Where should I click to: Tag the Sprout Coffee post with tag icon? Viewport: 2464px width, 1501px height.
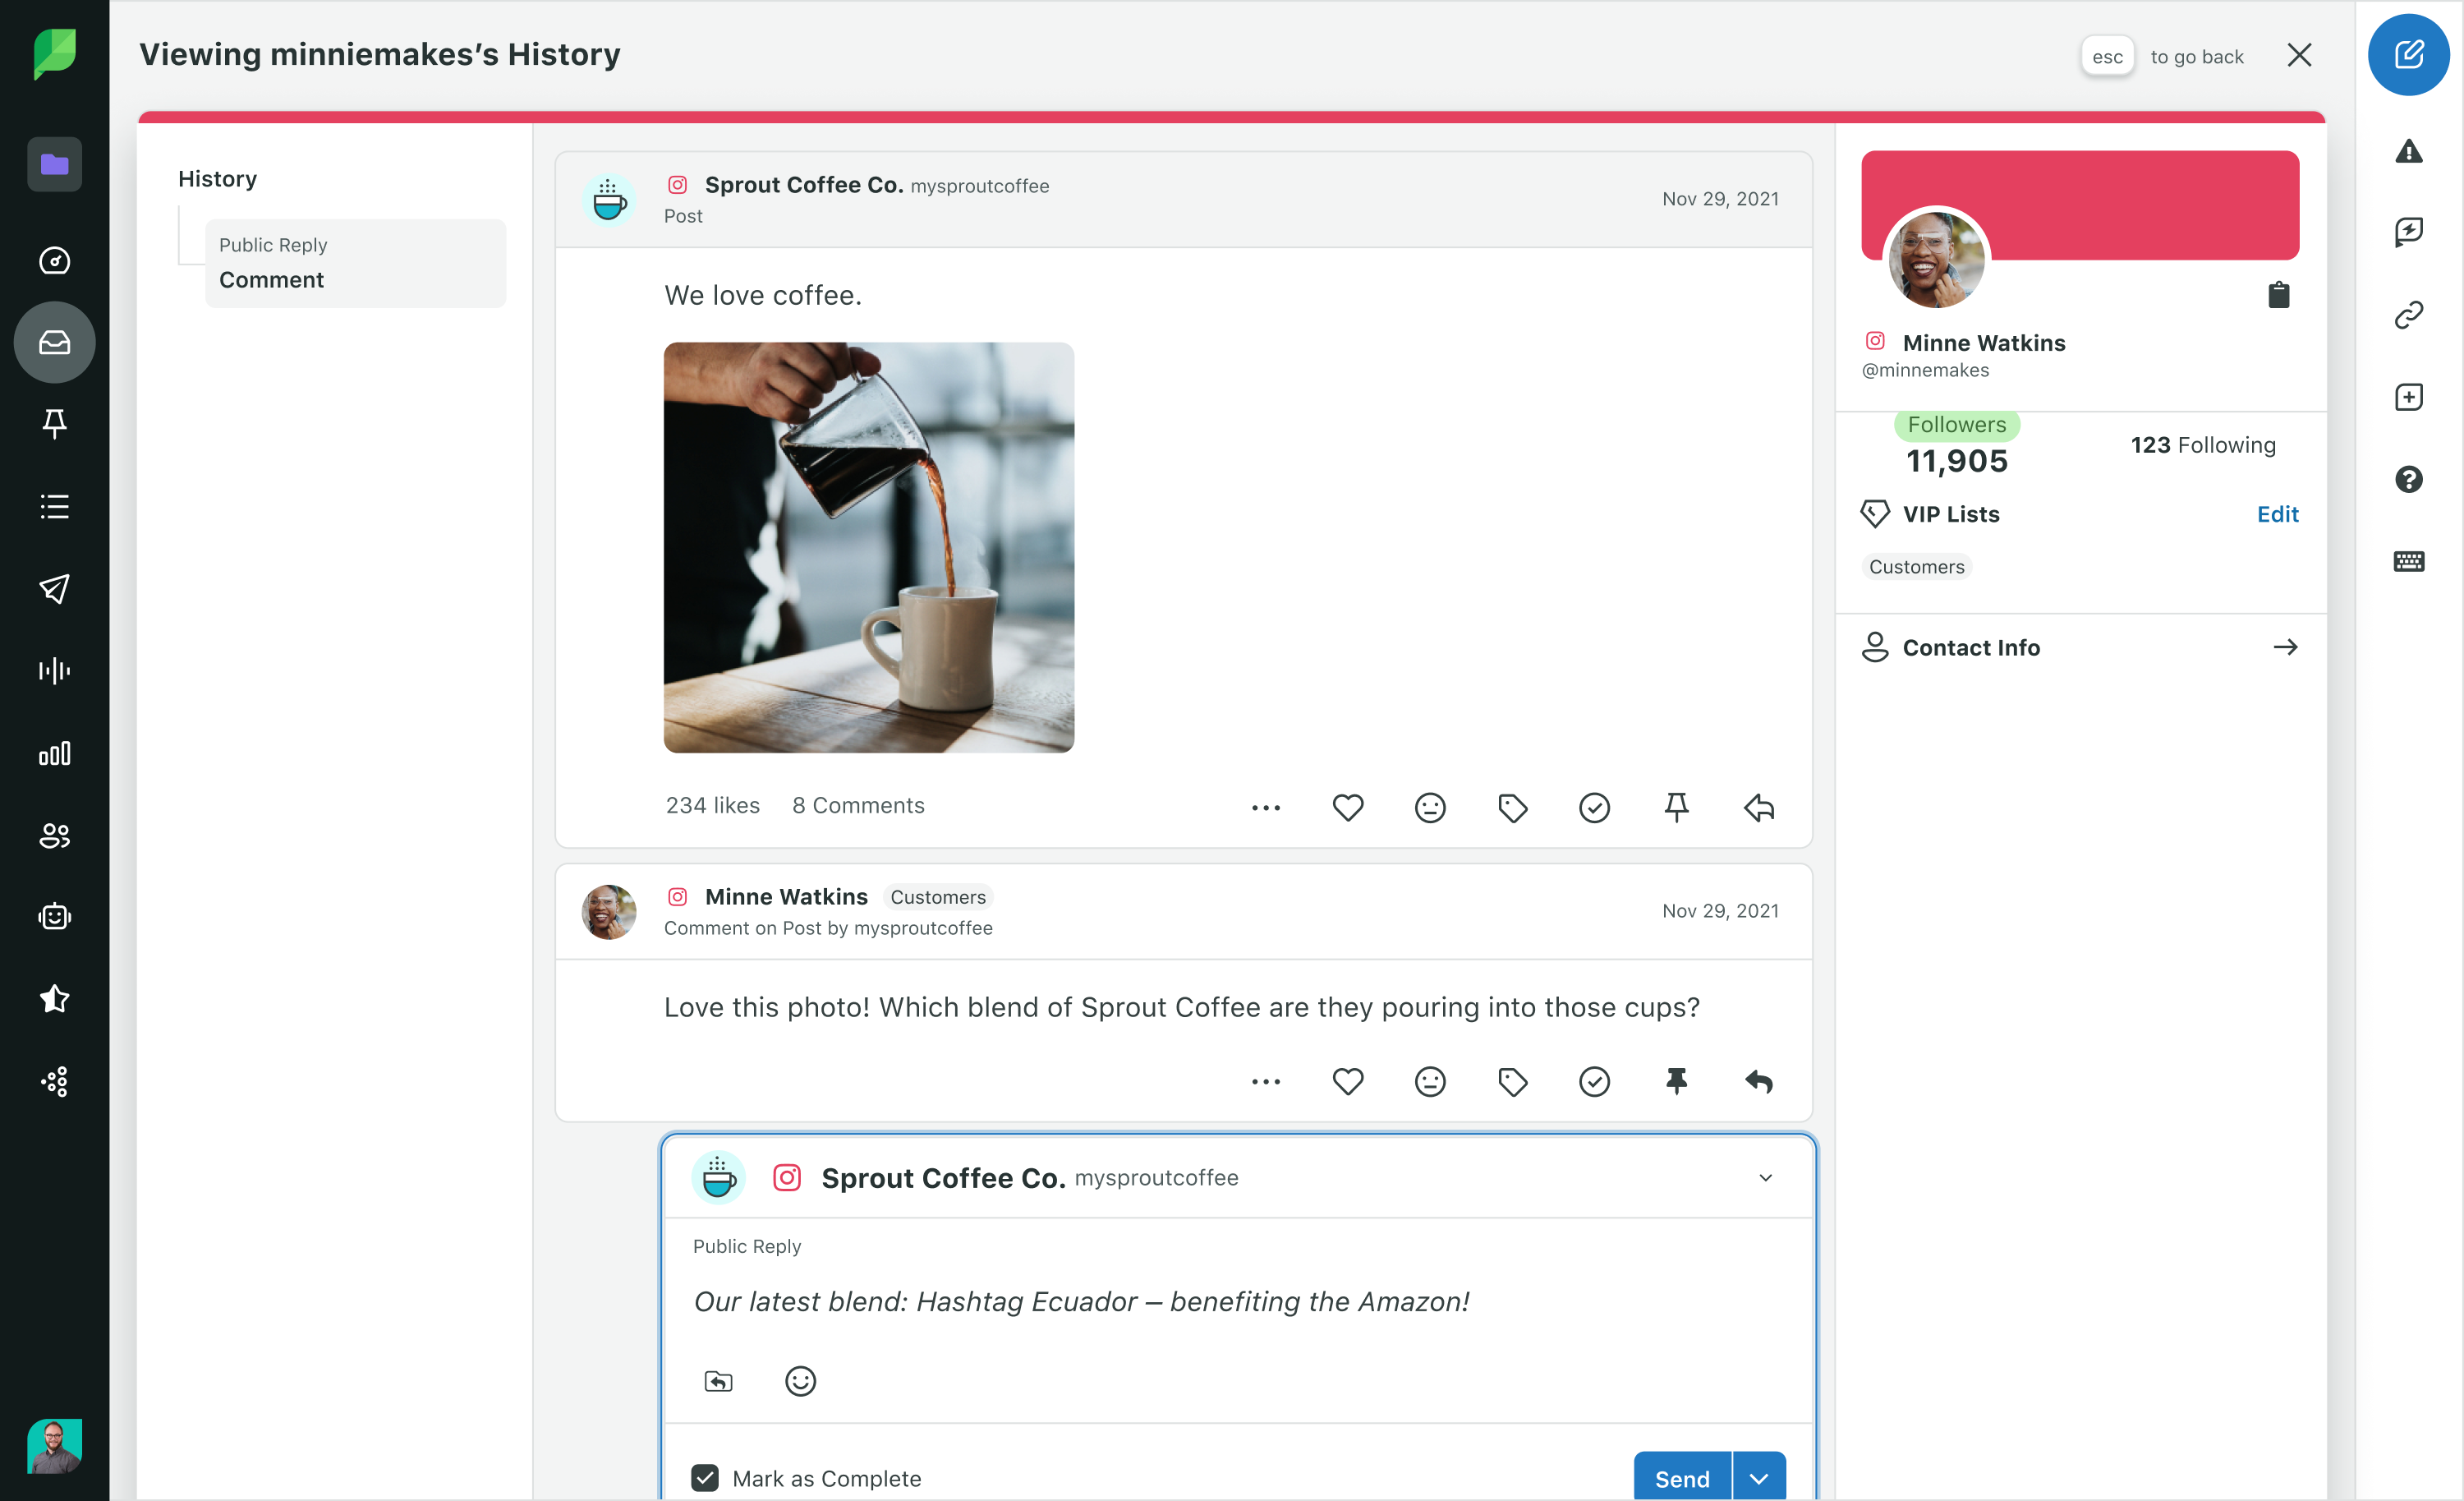tap(1512, 807)
